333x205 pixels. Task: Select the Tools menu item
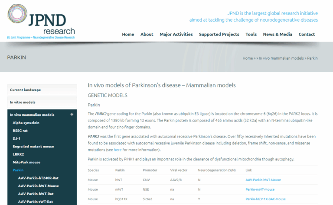click(x=251, y=34)
